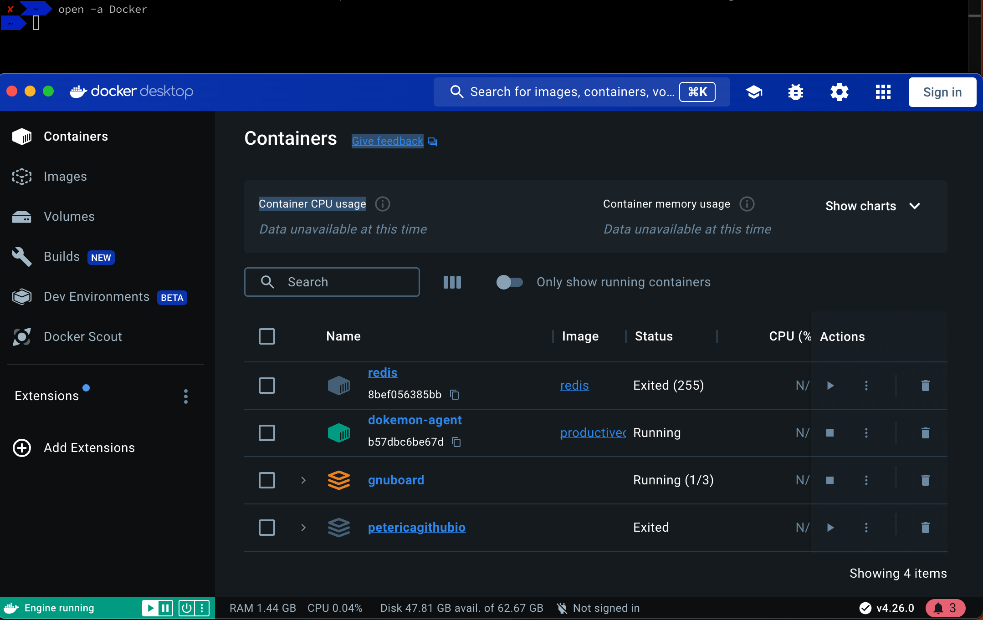
Task: Start the petericagithubio stack
Action: [x=830, y=528]
